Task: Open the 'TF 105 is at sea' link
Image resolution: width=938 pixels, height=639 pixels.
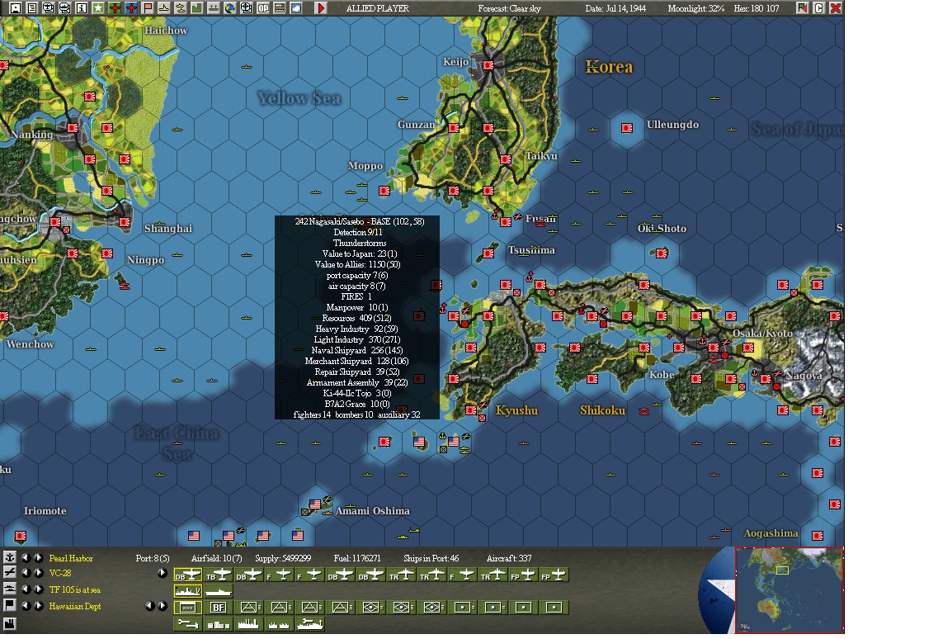Action: 75,590
